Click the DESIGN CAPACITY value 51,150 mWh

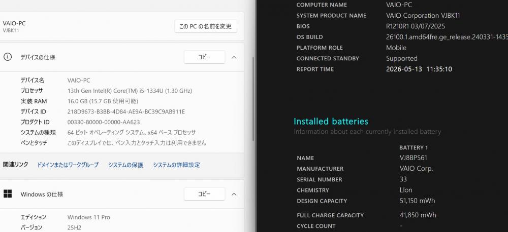(417, 201)
